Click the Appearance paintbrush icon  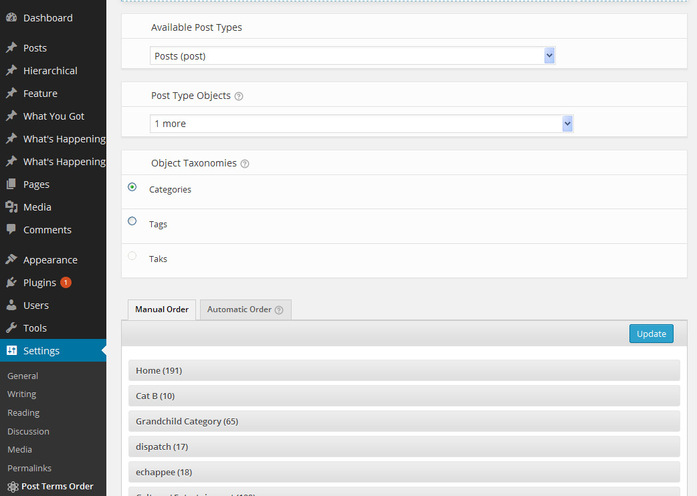[11, 259]
